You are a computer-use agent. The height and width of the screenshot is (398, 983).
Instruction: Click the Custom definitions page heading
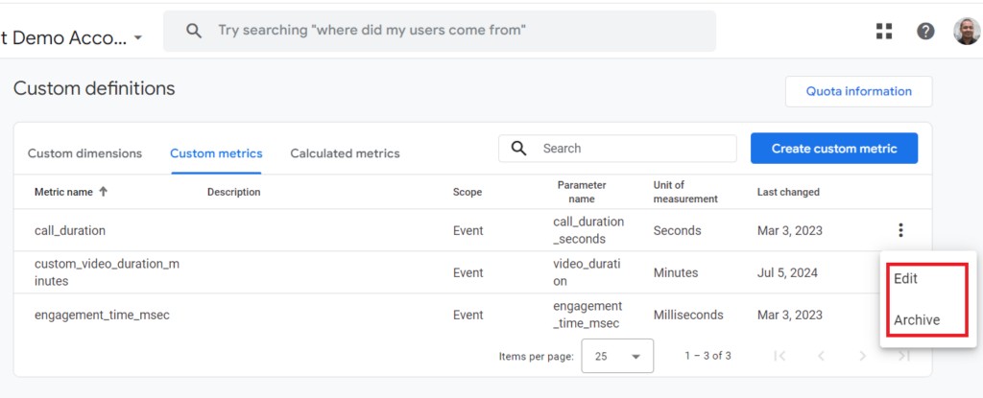(94, 89)
